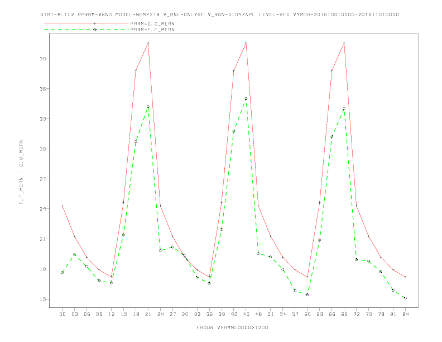The image size is (442, 342).
Task: Click x-axis tick label 03
Action: 75,314
